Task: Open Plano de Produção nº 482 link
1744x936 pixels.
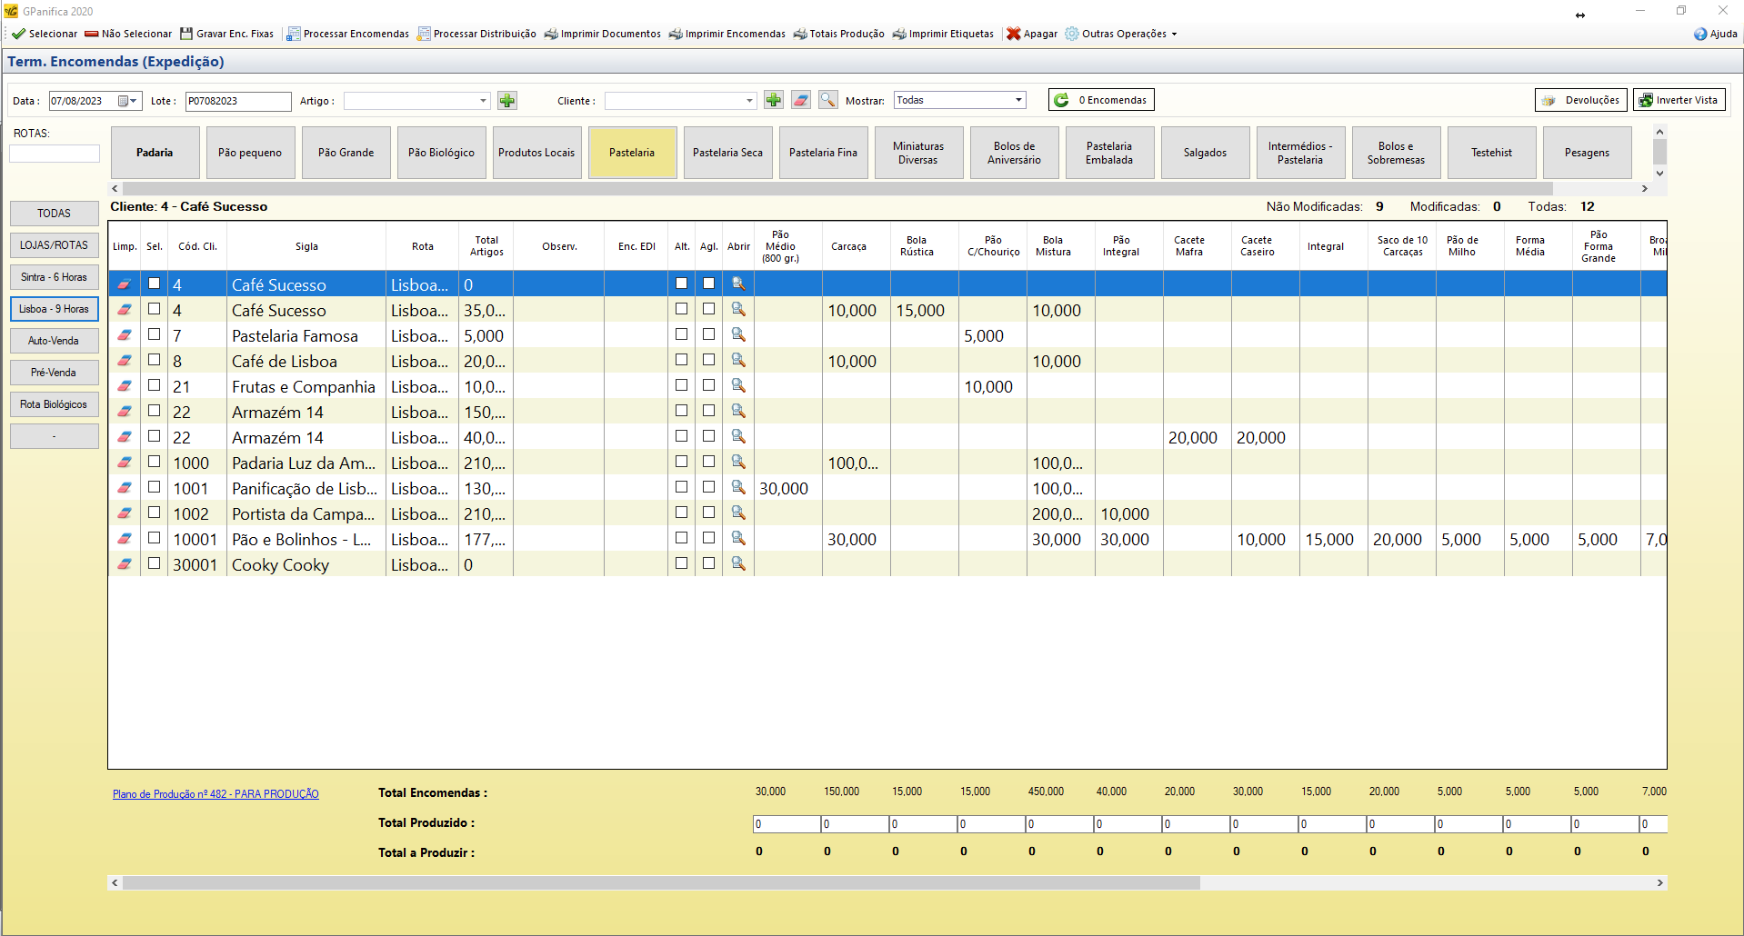Action: [x=215, y=794]
